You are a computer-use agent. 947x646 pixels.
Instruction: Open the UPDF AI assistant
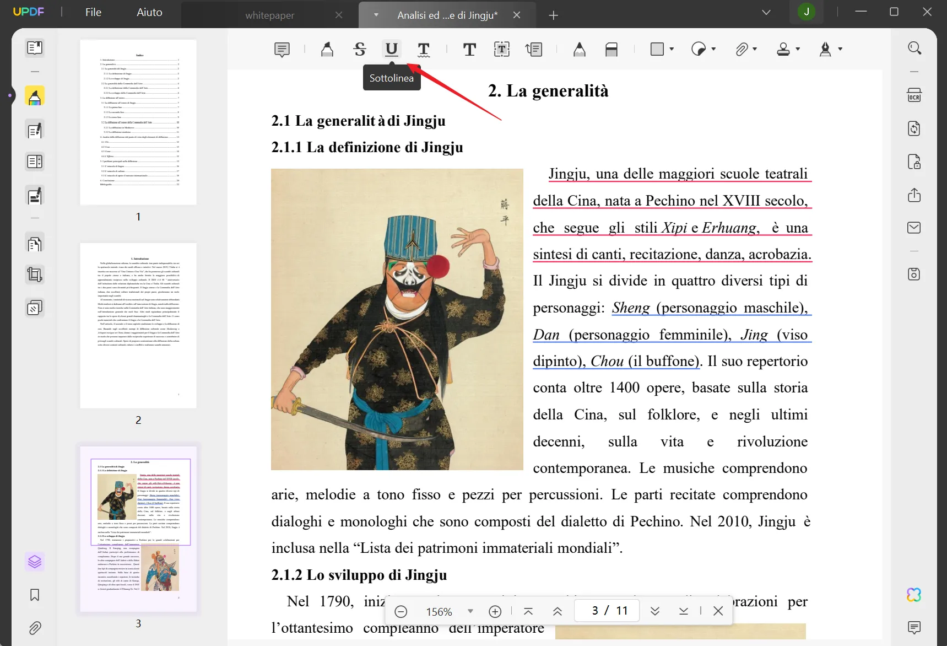tap(914, 595)
